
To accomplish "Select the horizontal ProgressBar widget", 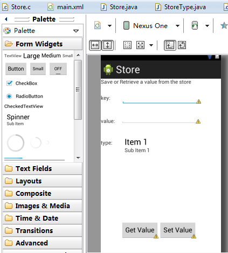I will [x=34, y=159].
